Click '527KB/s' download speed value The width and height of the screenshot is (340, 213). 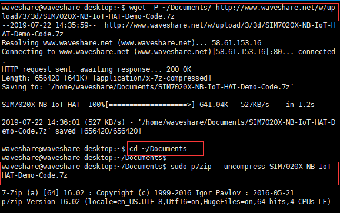click(x=255, y=105)
